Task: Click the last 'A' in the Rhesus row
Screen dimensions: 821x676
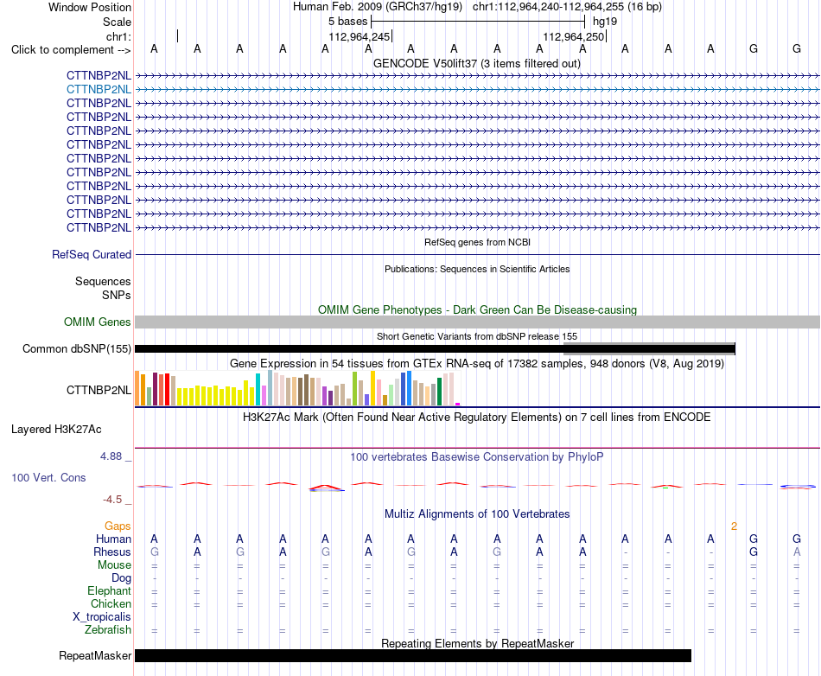Action: (x=797, y=552)
